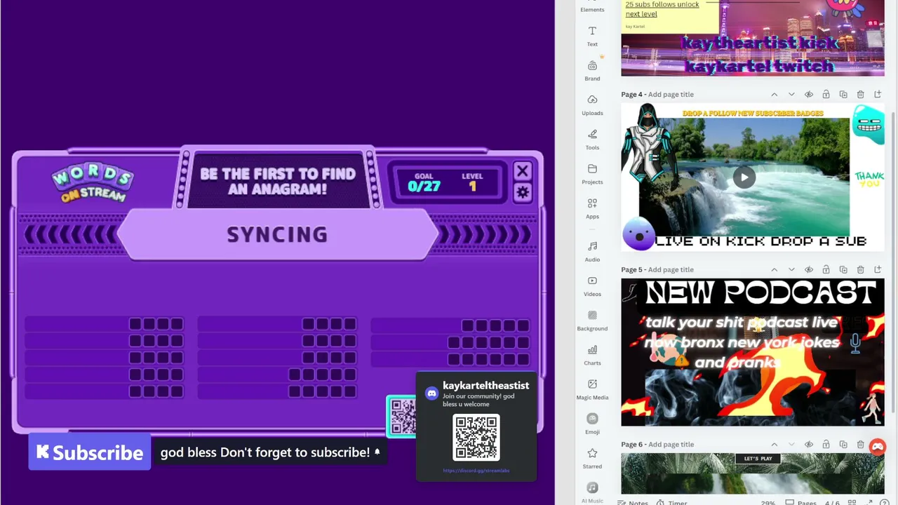
Task: Close the Words on Stream game panel
Action: pos(523,171)
